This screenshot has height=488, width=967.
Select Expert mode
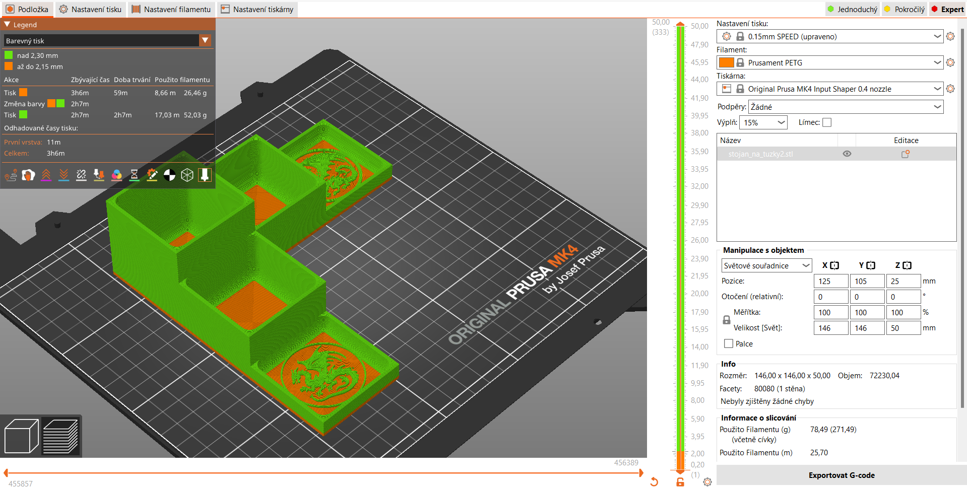pyautogui.click(x=947, y=9)
